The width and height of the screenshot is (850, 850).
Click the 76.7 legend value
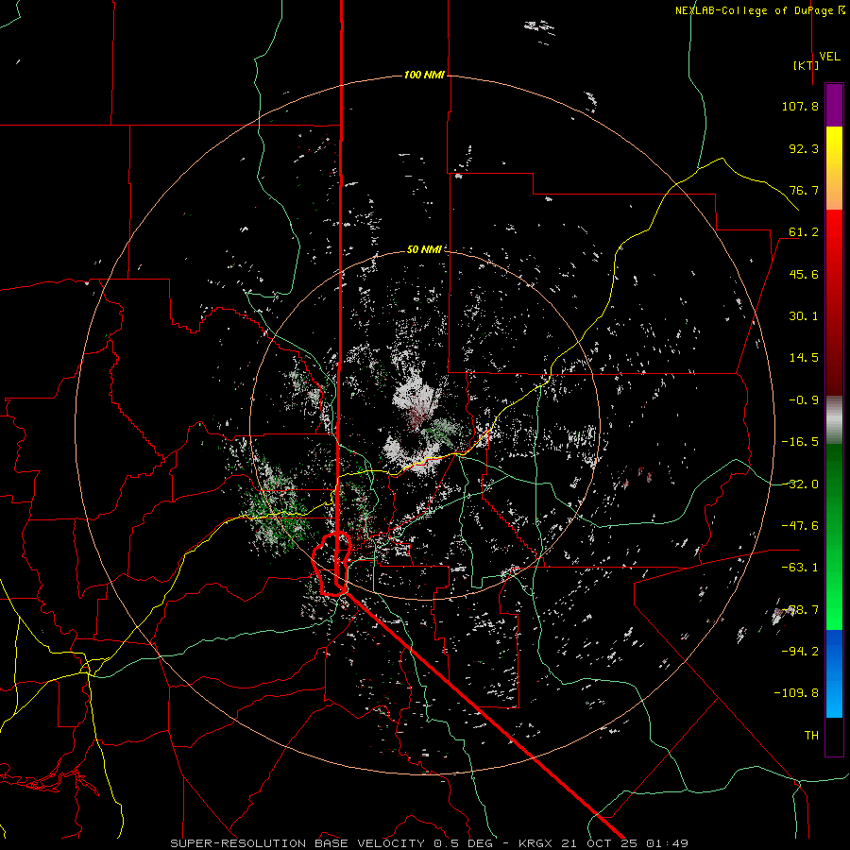point(804,190)
